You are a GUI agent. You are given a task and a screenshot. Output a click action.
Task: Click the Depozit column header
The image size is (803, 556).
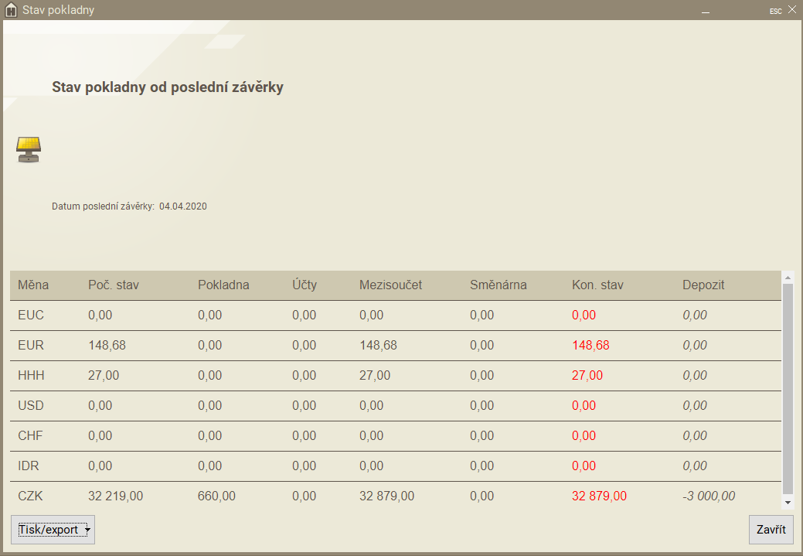pos(704,285)
